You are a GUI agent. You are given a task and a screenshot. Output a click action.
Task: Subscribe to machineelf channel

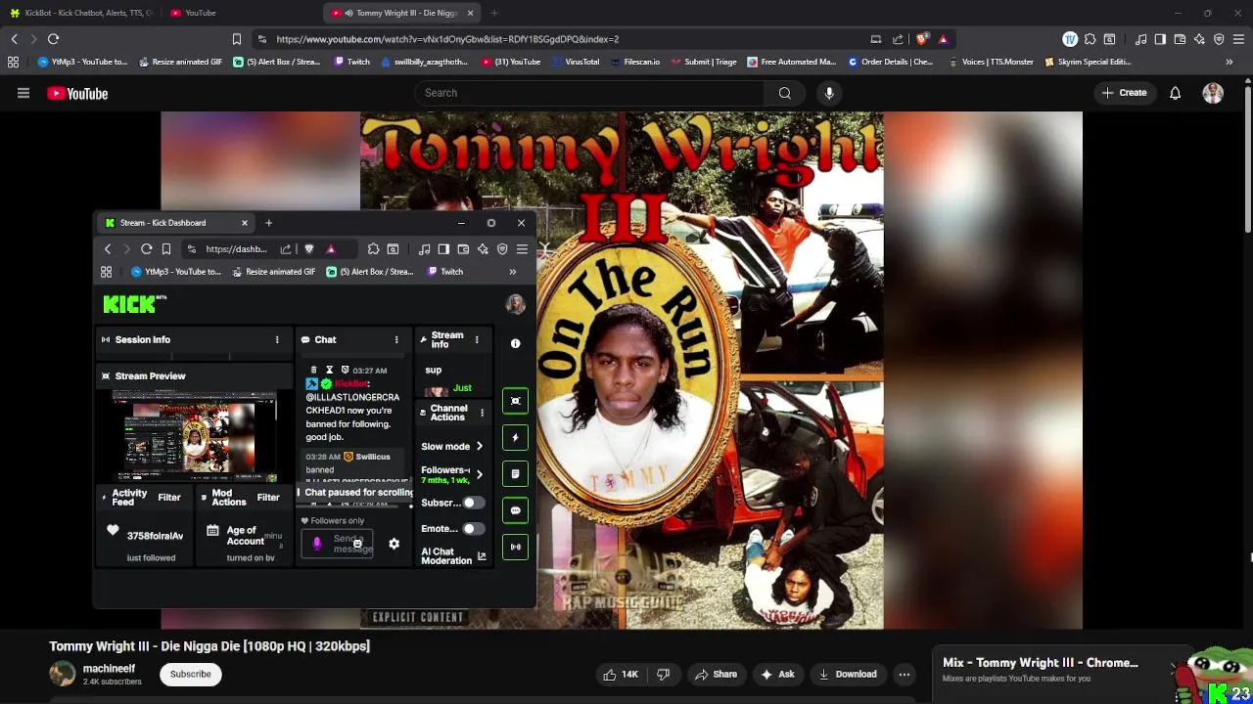coord(191,674)
